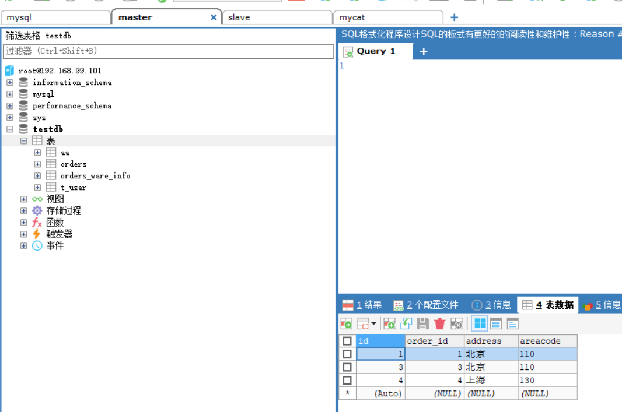This screenshot has height=412, width=622.
Task: Click the export result icon in data toolbar
Action: [x=347, y=323]
